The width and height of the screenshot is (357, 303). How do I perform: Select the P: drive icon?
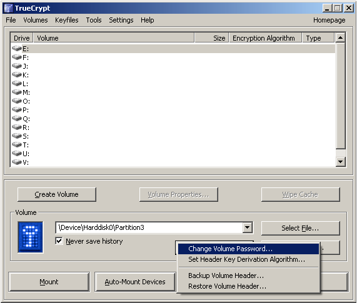(17, 110)
